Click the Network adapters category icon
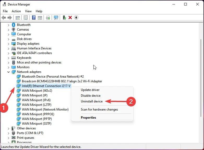Screen dimensions: 204x150 14,72
